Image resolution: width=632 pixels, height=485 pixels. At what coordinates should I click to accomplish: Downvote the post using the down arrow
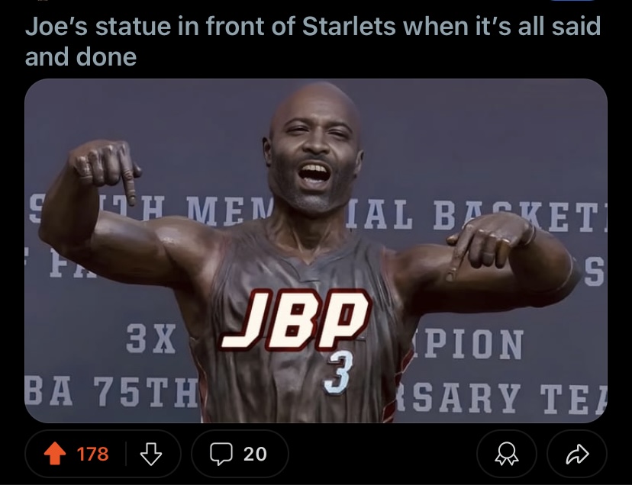click(150, 454)
